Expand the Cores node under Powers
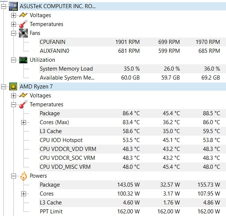The width and height of the screenshot is (226, 216). pos(24,194)
